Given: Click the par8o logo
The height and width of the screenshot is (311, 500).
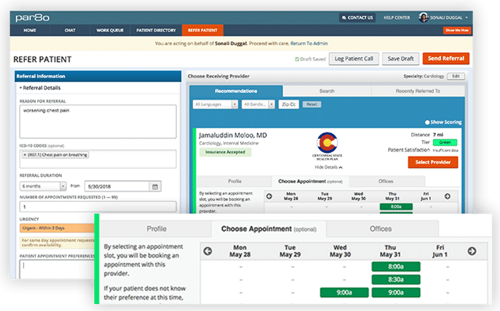Looking at the screenshot, I should pos(32,18).
